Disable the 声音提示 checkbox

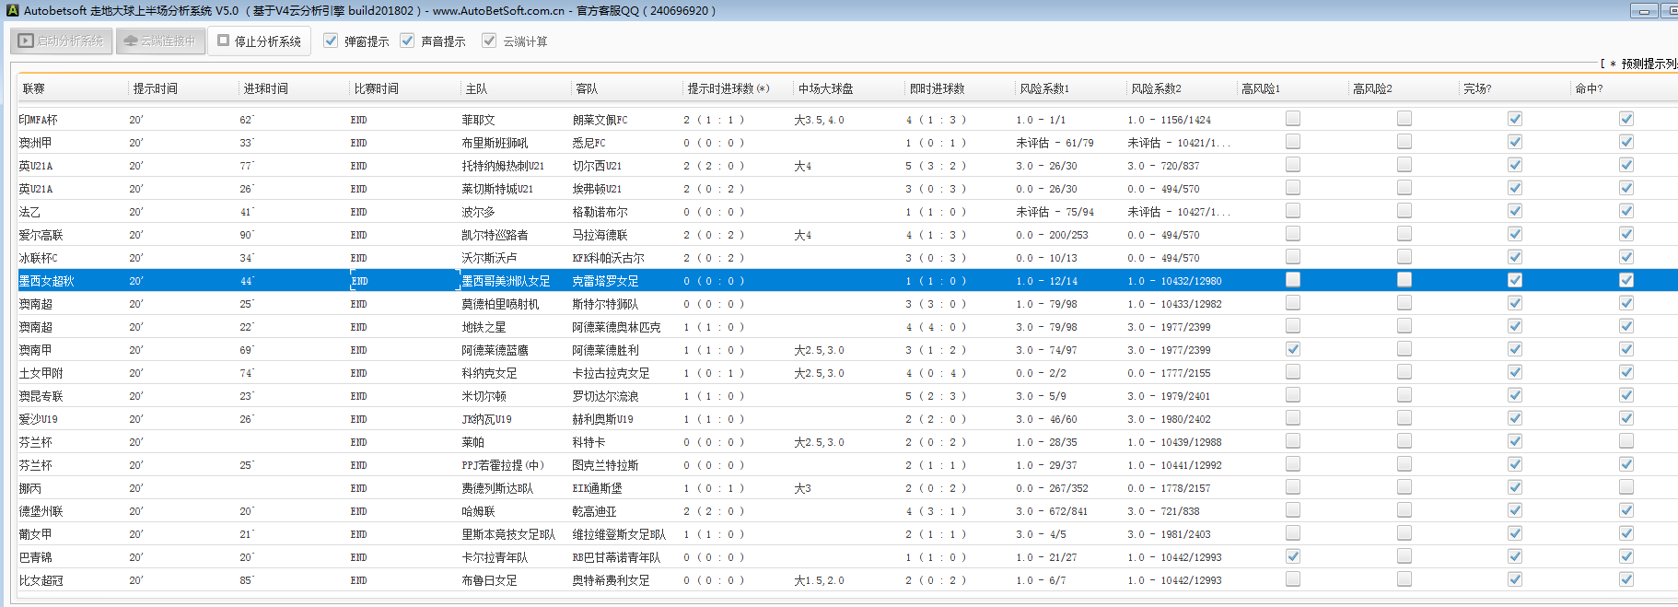(407, 41)
